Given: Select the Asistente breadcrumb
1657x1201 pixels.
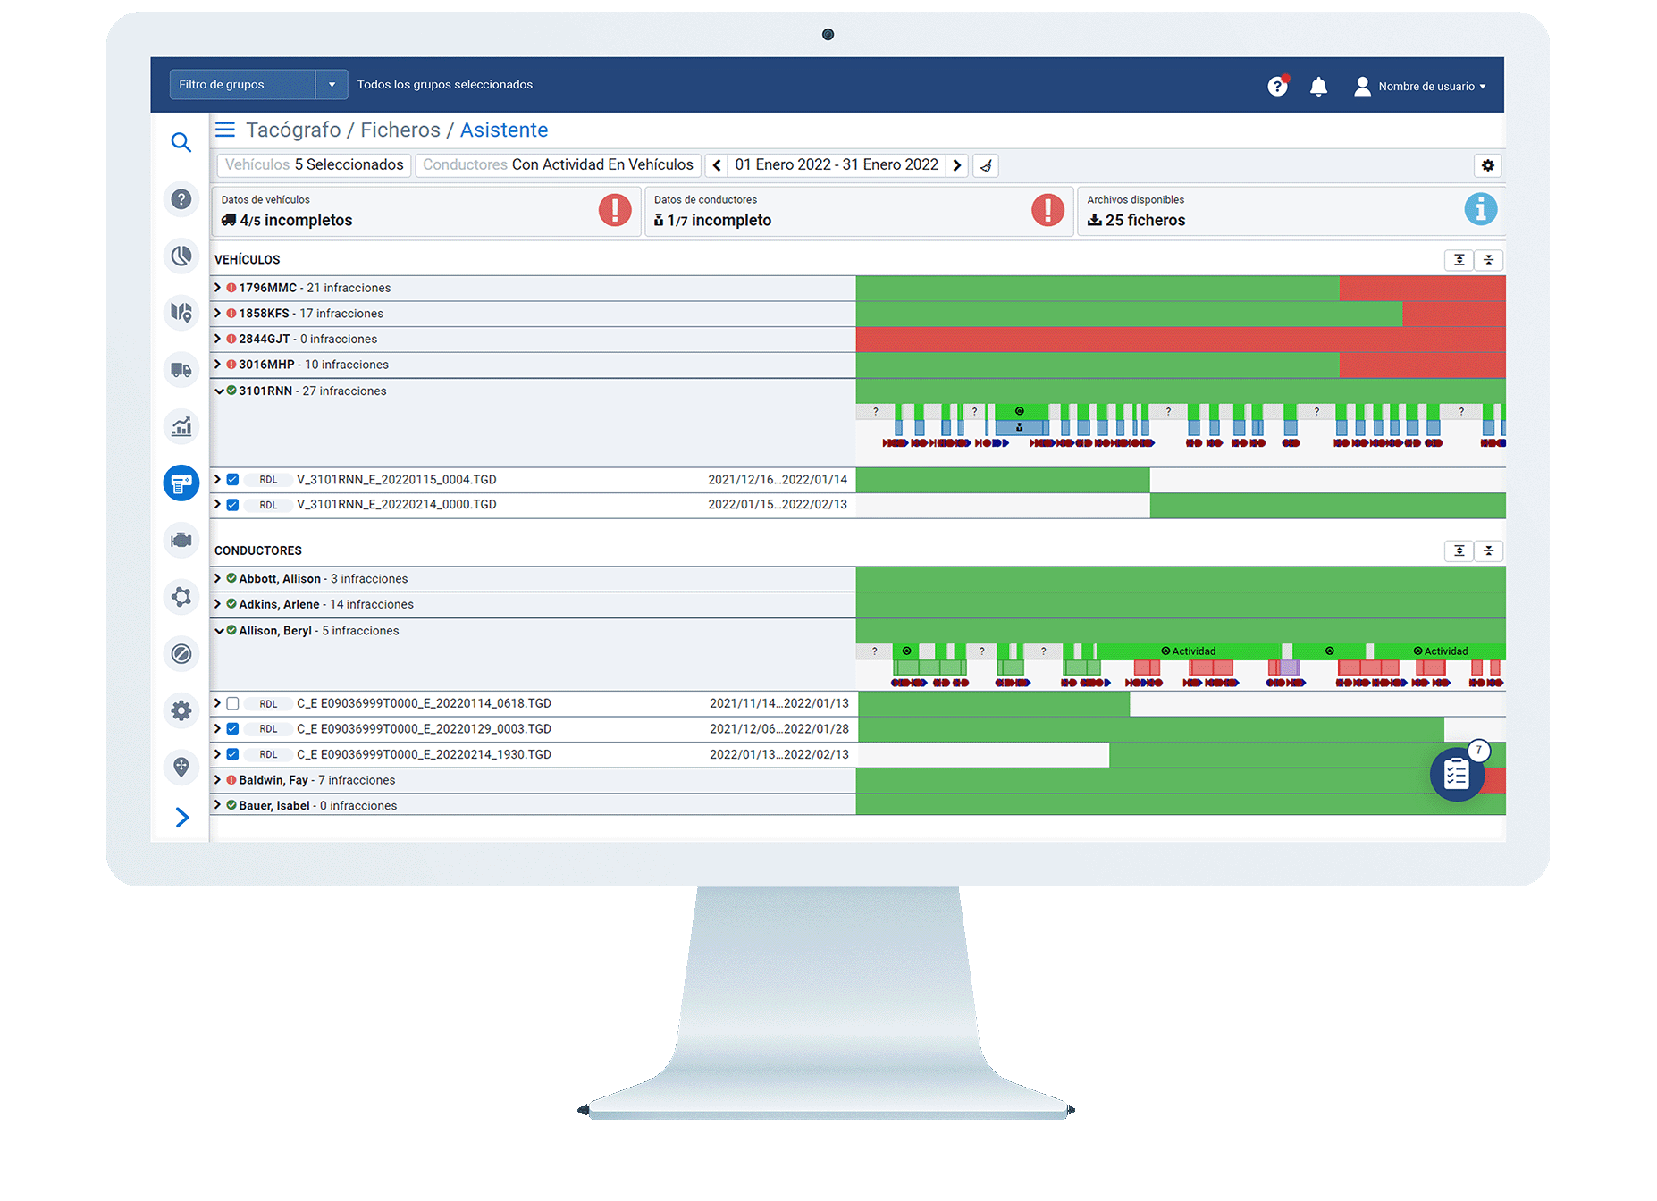Looking at the screenshot, I should click(x=504, y=130).
